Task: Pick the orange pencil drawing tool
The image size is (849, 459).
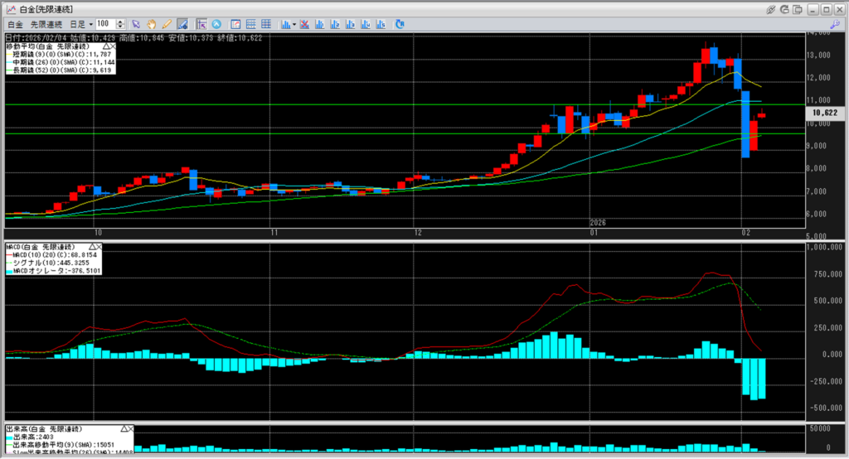Action: (x=167, y=24)
